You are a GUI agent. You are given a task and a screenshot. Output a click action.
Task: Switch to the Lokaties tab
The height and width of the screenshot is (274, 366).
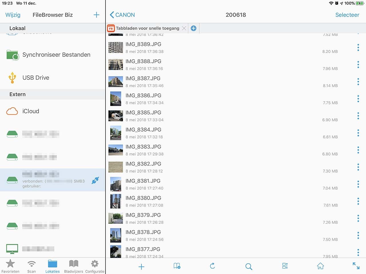(x=53, y=266)
